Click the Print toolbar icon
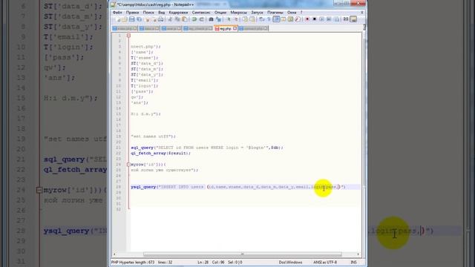The image size is (475, 267). click(160, 19)
